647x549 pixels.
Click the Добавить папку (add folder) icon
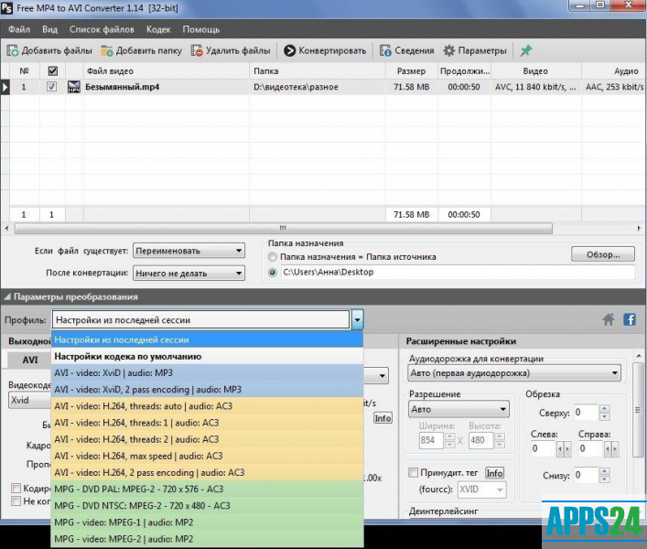coord(107,51)
